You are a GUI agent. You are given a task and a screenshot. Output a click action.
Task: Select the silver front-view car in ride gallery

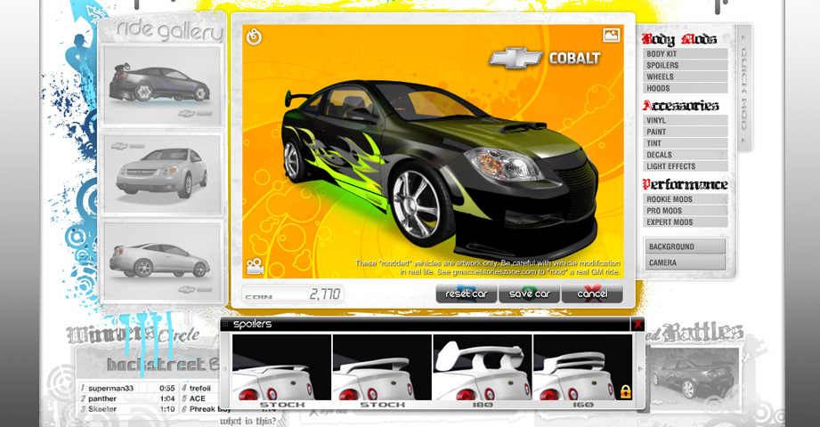coord(162,173)
